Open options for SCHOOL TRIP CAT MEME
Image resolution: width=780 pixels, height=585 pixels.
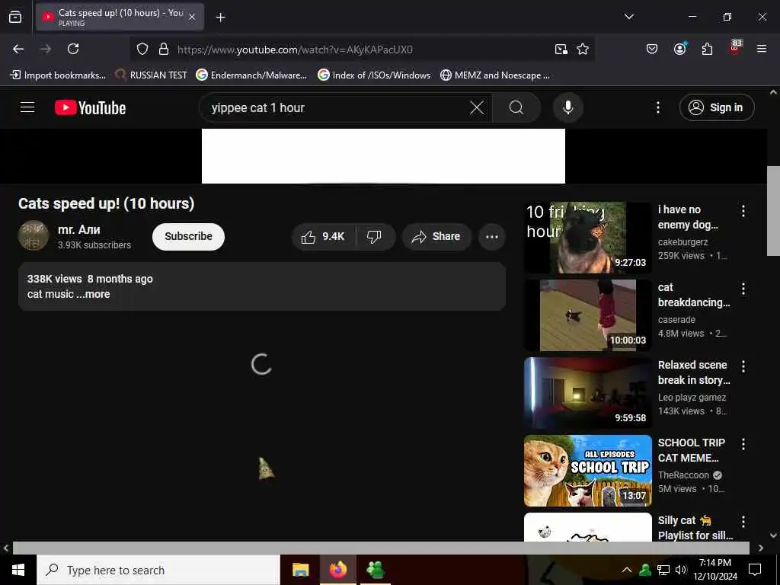pos(743,444)
